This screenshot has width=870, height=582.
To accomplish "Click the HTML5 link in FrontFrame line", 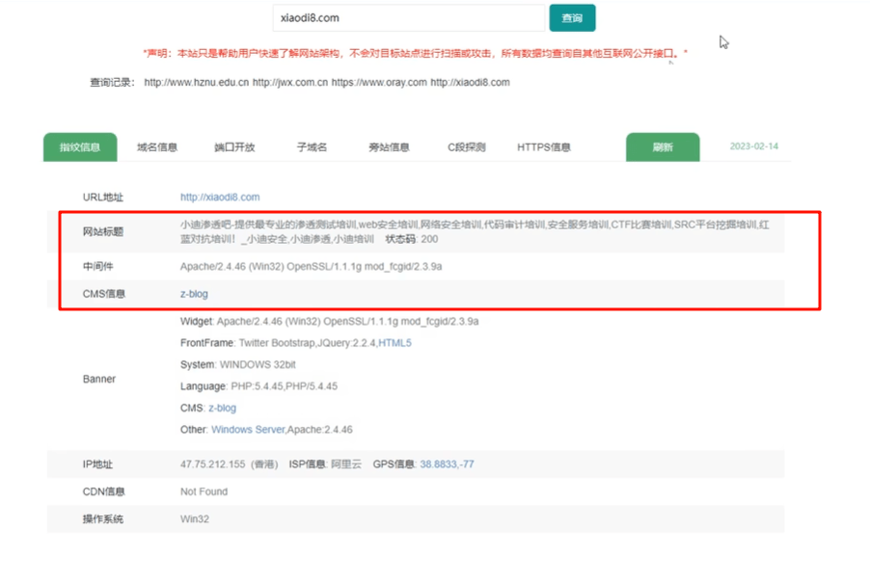I will click(394, 343).
